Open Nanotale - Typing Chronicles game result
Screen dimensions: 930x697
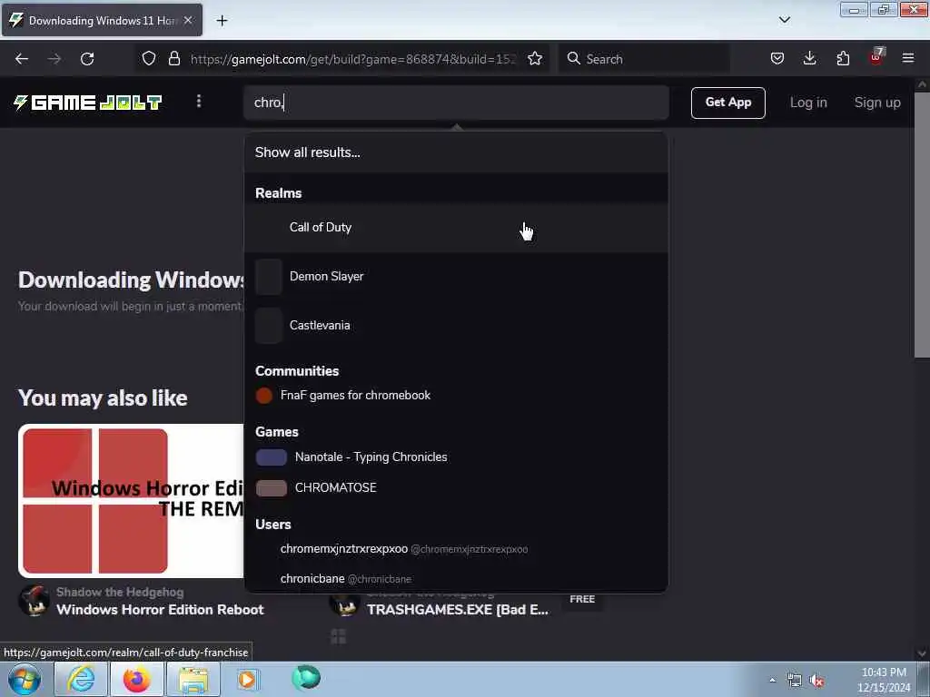456,457
